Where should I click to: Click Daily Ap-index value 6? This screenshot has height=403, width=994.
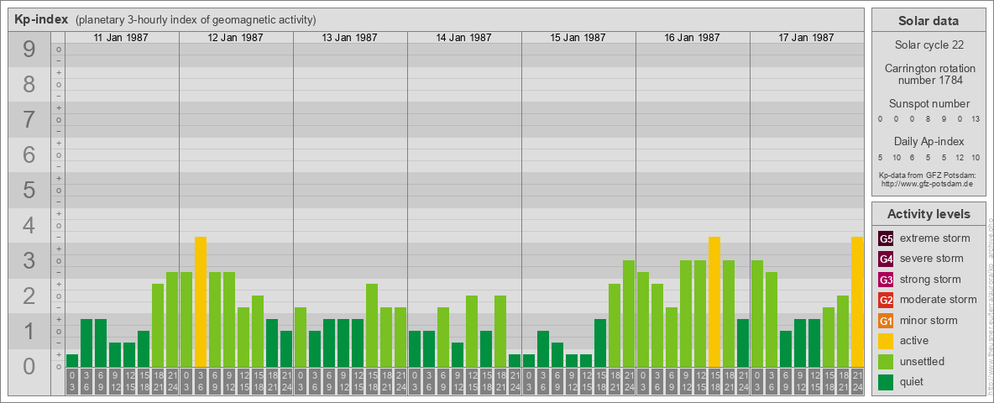coord(913,157)
